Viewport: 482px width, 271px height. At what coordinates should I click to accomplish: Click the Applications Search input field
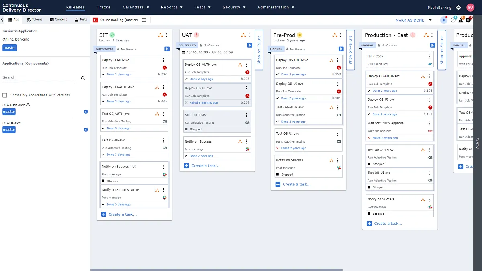(x=39, y=77)
